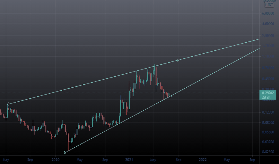This screenshot has width=279, height=164.
Task: Click the 0.03700 price axis label
Action: click(x=268, y=142)
